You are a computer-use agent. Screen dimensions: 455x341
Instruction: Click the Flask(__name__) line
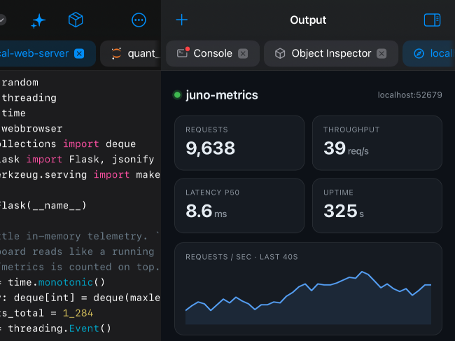(x=43, y=205)
